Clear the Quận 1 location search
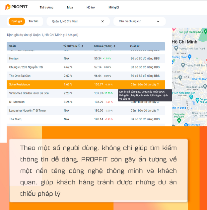This screenshot has width=207, height=210. click(103, 21)
